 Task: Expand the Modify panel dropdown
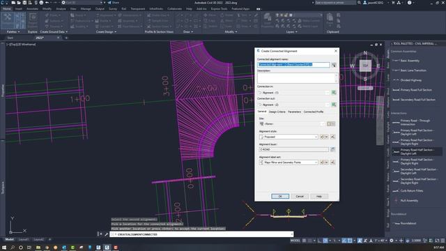pos(231,32)
